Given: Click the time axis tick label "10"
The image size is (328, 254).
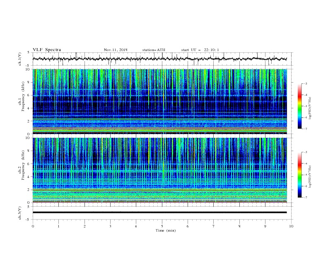Looking at the screenshot, I should (x=291, y=226).
